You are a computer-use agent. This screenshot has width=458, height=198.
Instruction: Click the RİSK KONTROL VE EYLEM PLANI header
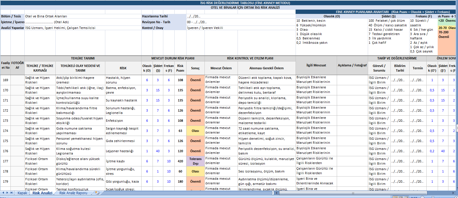click(x=250, y=58)
